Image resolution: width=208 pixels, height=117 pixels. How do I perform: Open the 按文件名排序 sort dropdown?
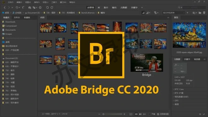point(174,13)
